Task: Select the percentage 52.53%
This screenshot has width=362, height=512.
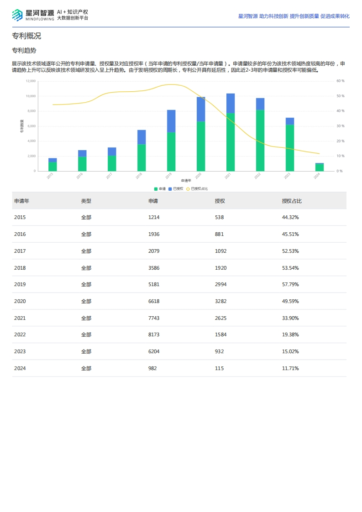Action: (x=290, y=251)
